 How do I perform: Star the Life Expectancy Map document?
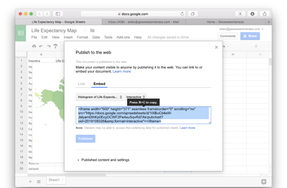tap(85, 31)
